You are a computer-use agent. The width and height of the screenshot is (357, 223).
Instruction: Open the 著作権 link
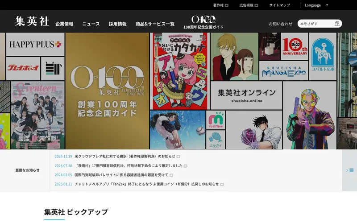[218, 5]
